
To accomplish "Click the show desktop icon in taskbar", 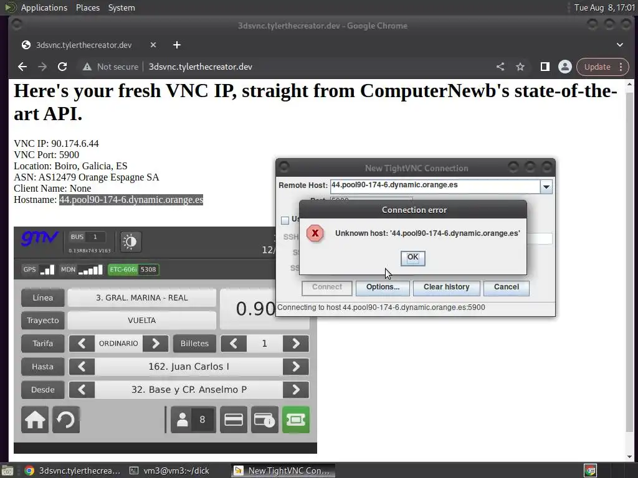I will (x=7, y=471).
